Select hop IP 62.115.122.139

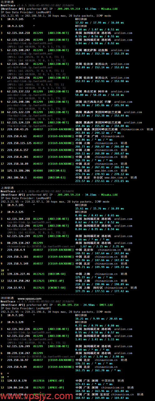pyautogui.click(x=18, y=112)
